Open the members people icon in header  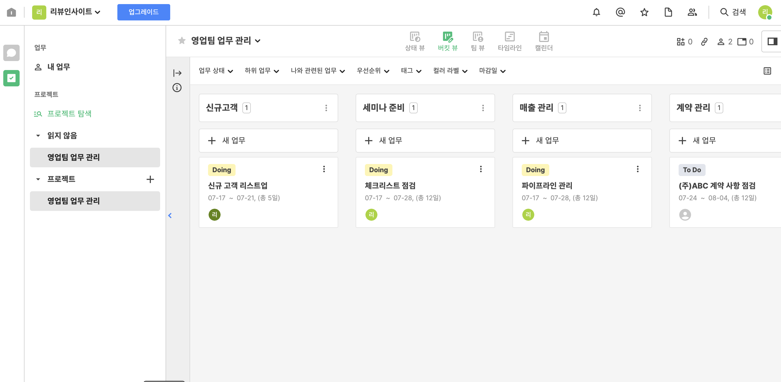[x=692, y=12]
